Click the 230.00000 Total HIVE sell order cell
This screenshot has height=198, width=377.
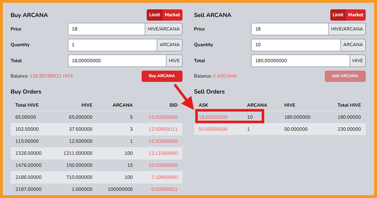tap(350, 129)
